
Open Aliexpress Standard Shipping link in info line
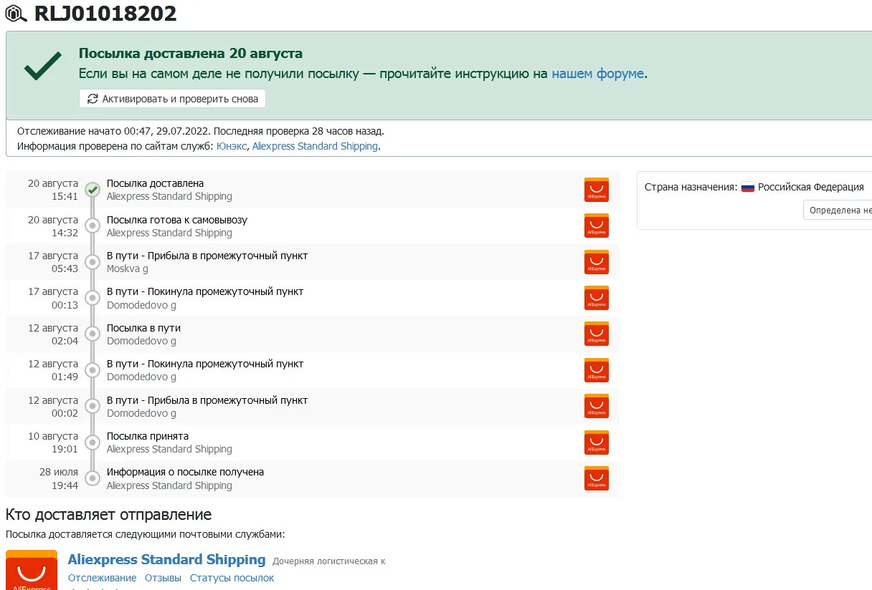click(315, 146)
